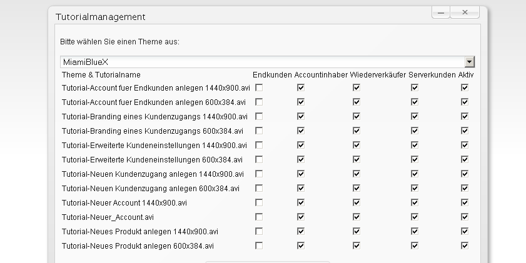Disable Wiederverkäufer for Tutorial-Neues Produkt anlegen 600x384.avi
Screen dimensions: 526x263
click(357, 246)
